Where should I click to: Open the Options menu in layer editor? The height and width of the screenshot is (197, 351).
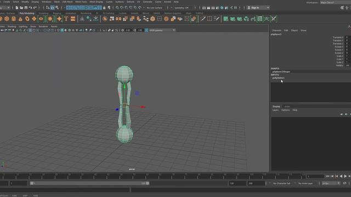(285, 110)
